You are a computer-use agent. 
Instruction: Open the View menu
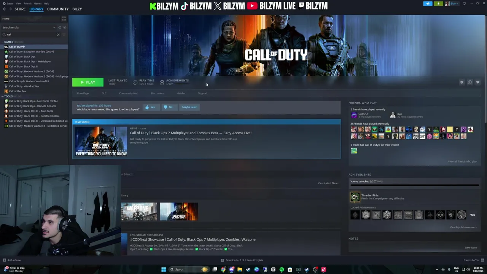(18, 3)
